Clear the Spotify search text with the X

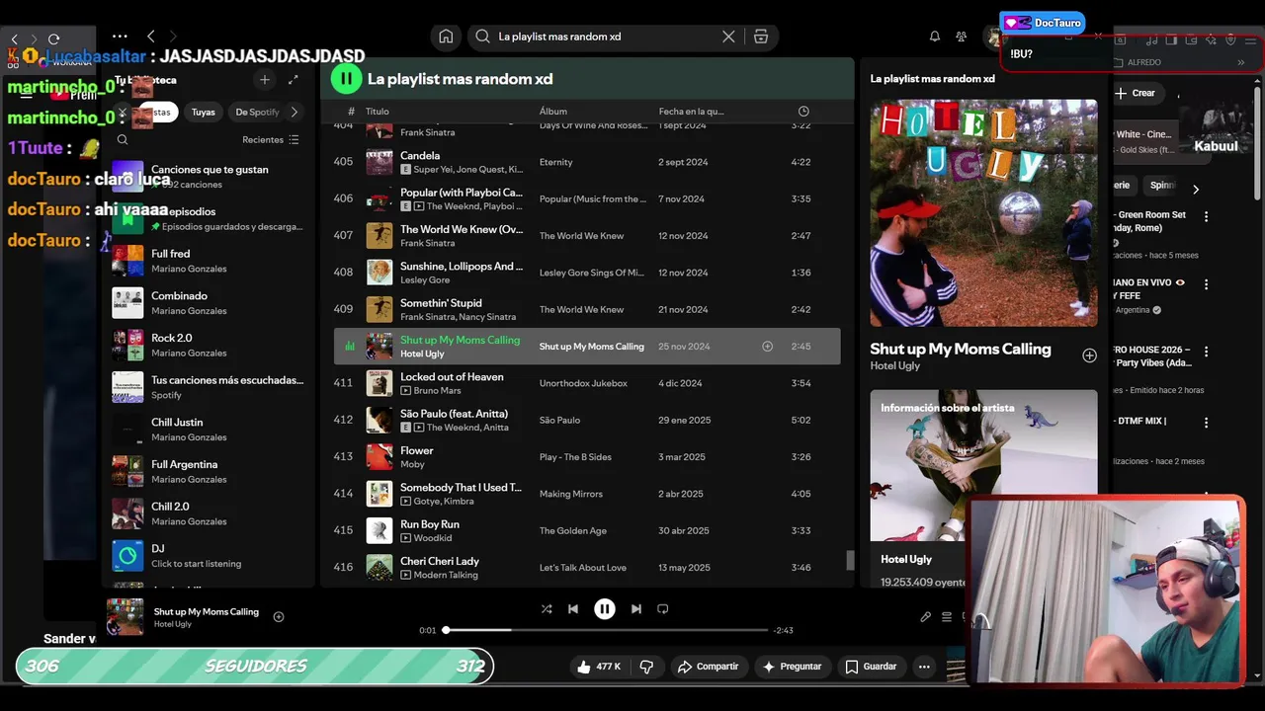(x=728, y=37)
